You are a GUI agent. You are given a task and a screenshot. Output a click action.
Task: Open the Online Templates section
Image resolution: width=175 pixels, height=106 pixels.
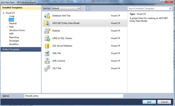(21, 50)
